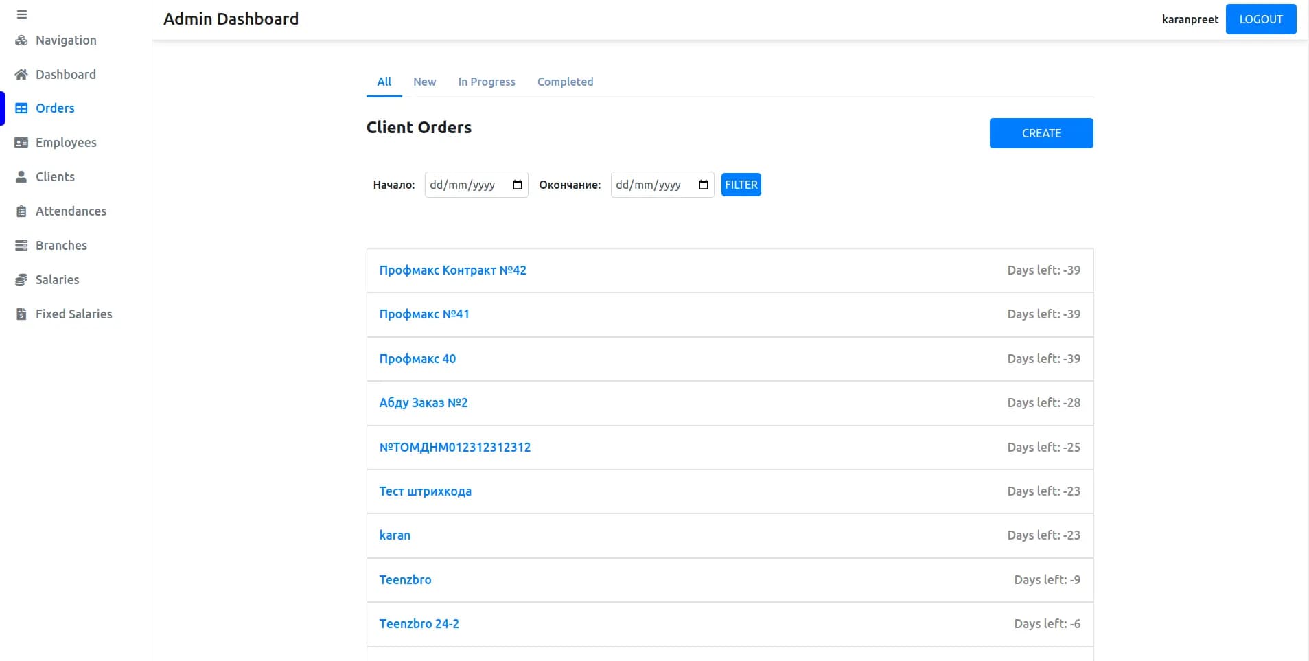This screenshot has height=661, width=1309.
Task: Open Fixed Salaries in the sidebar
Action: point(73,314)
